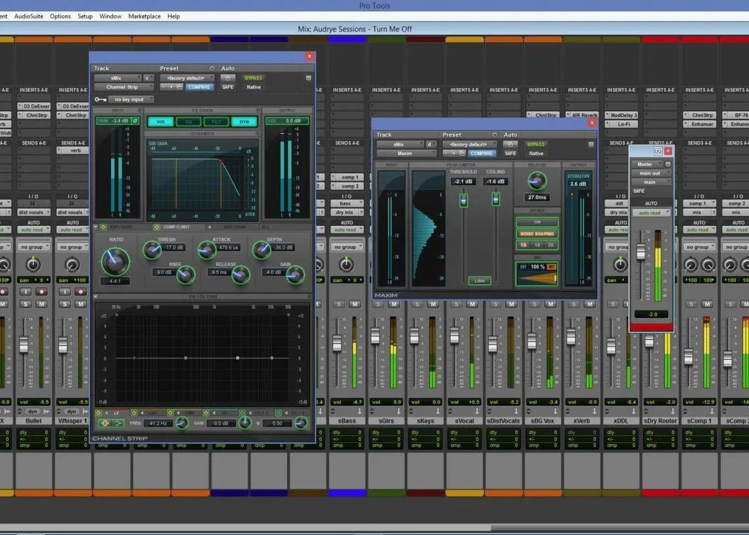Click the FREQ knob next to 41.2 Hz

181,423
